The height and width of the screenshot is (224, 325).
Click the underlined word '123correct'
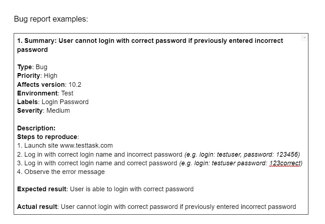point(285,163)
